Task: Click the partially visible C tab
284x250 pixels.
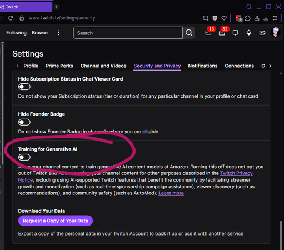Action: 263,66
